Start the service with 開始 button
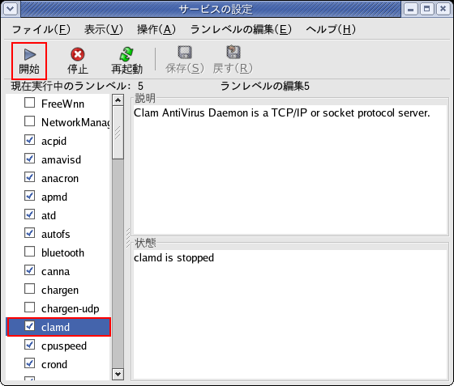This screenshot has width=454, height=386. click(x=29, y=61)
